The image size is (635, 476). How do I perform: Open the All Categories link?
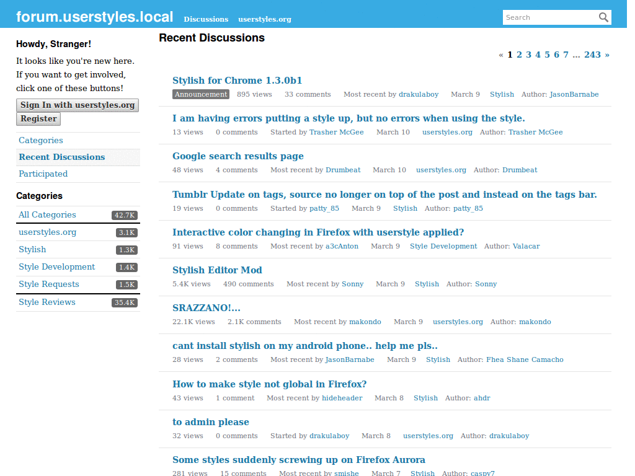tap(47, 215)
